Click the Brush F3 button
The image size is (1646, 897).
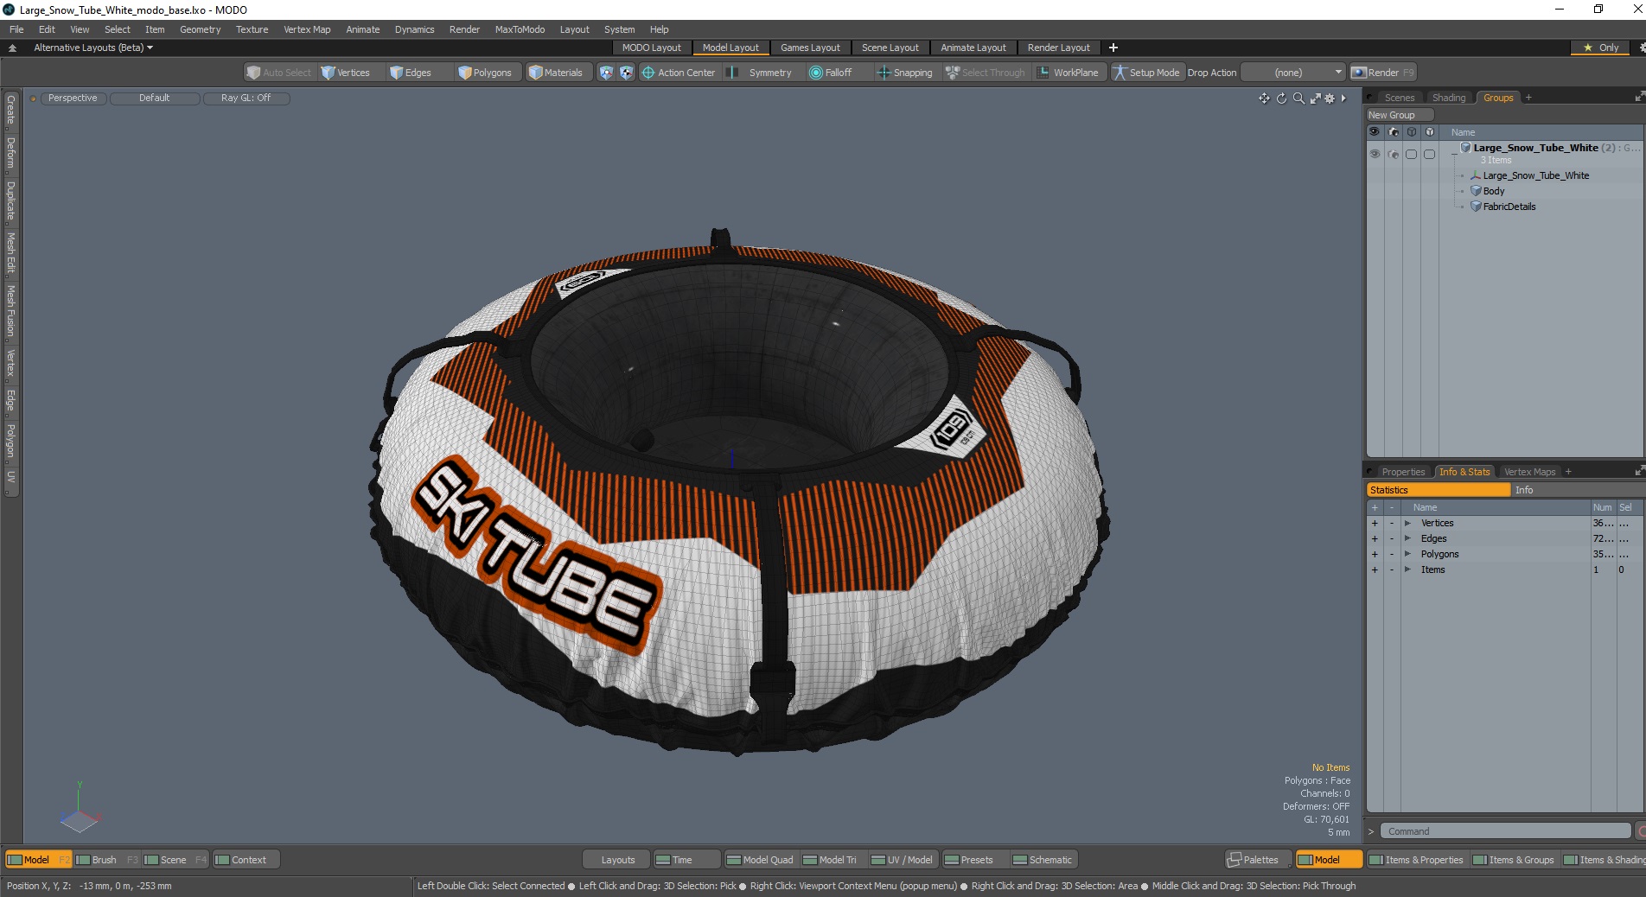click(106, 860)
